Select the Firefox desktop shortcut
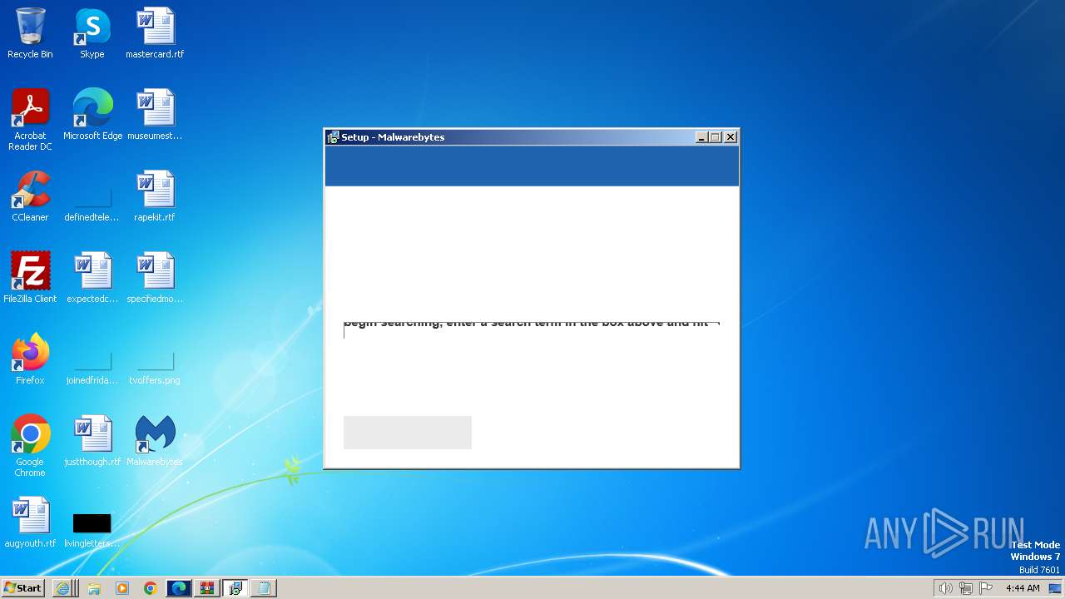1065x599 pixels. [30, 359]
